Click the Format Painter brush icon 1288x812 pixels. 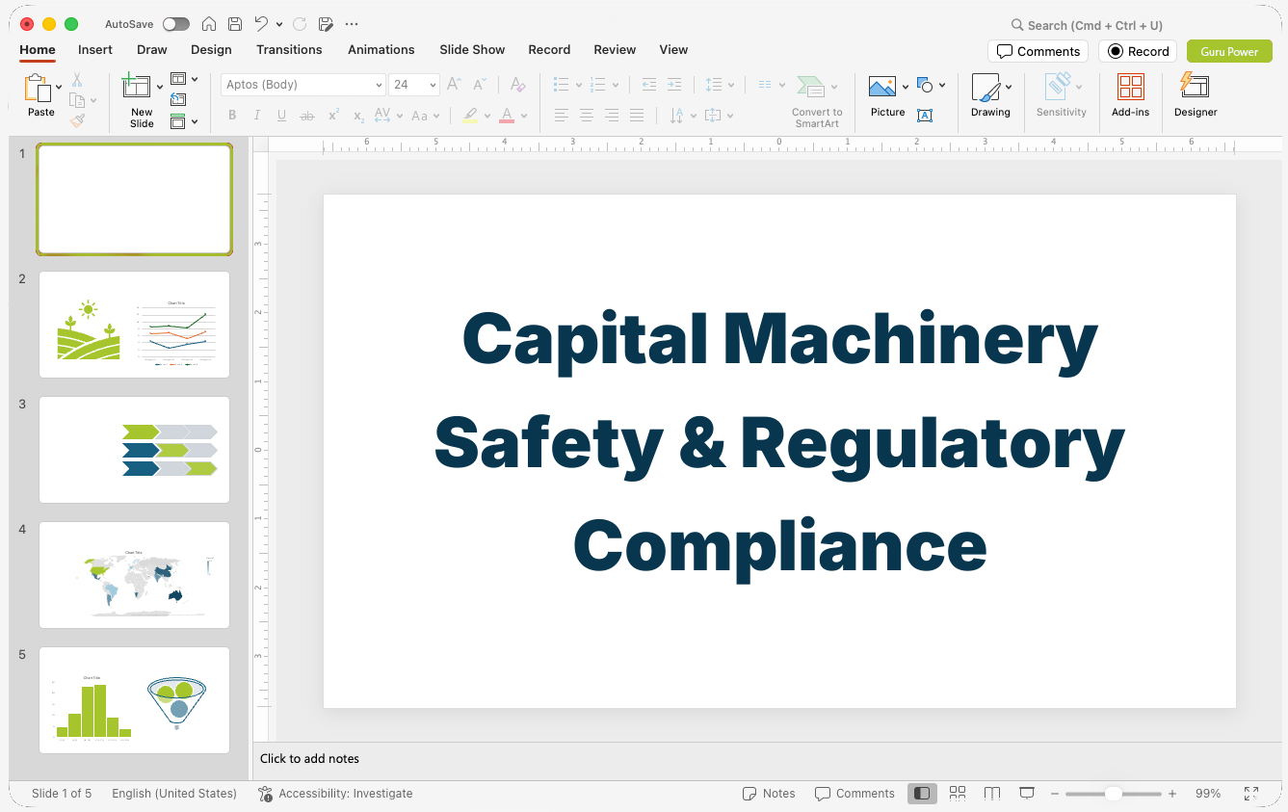[77, 120]
